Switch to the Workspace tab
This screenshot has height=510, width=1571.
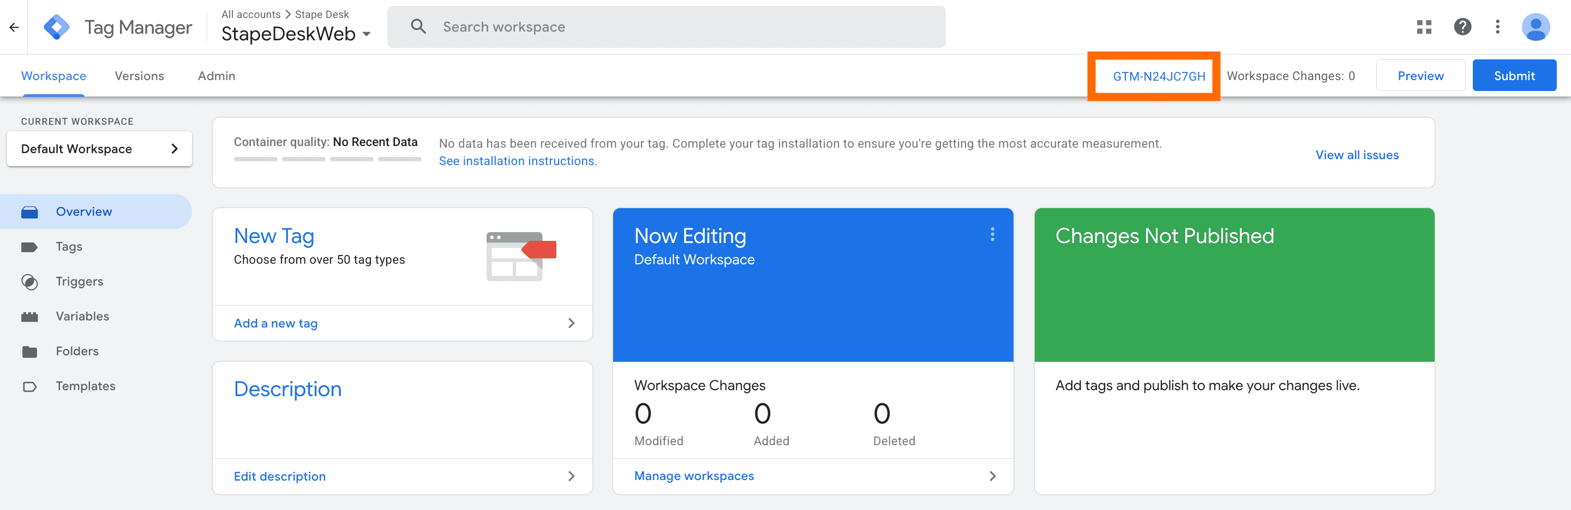click(x=53, y=76)
